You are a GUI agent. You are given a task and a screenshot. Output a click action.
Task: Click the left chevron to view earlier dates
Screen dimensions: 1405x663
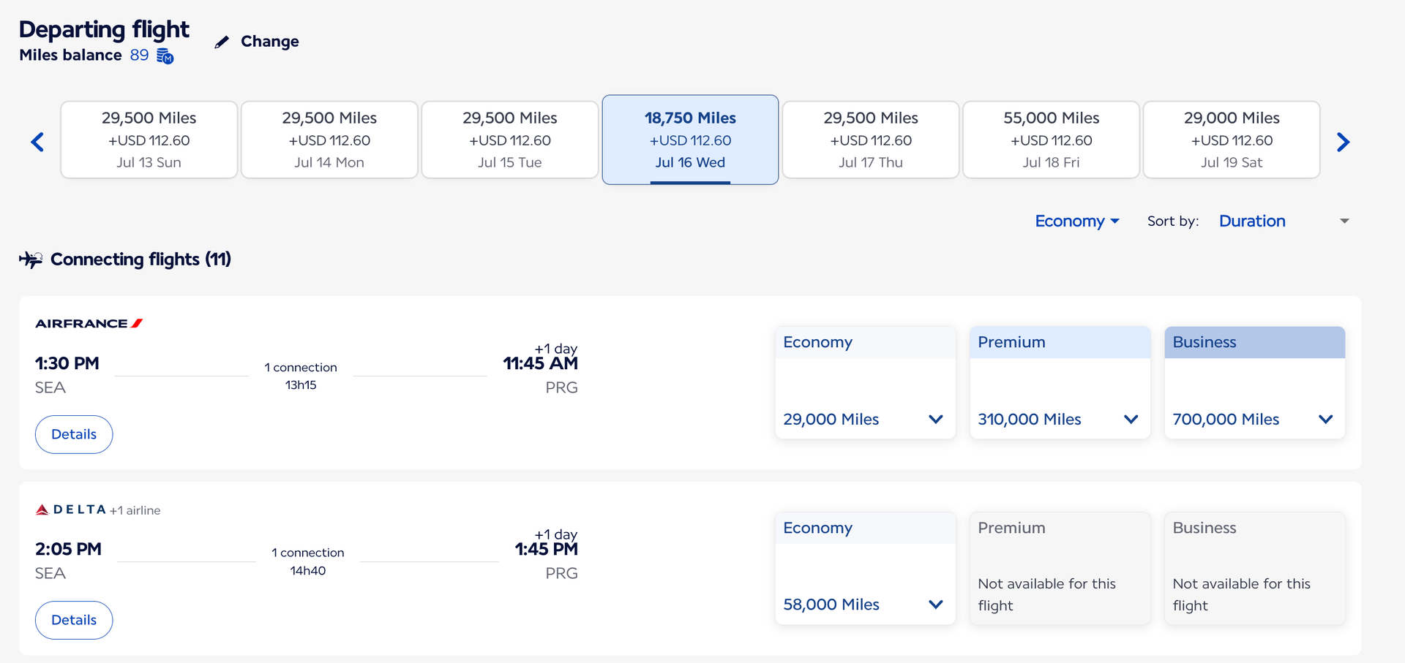tap(37, 141)
